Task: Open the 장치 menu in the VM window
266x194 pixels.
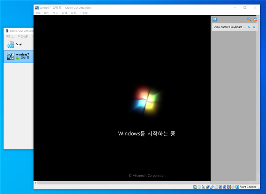Action: coord(73,13)
